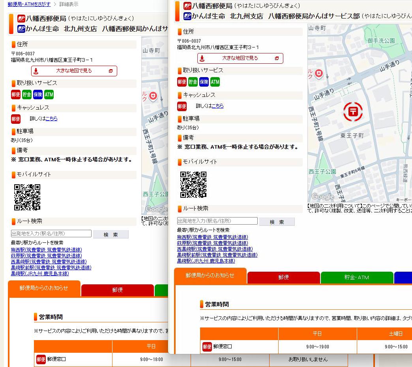Click the 東王子町 label on the right map

tap(352, 136)
